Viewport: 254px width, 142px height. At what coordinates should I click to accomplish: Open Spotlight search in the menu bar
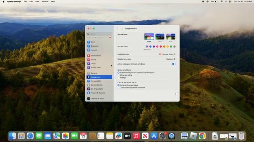[226, 2]
